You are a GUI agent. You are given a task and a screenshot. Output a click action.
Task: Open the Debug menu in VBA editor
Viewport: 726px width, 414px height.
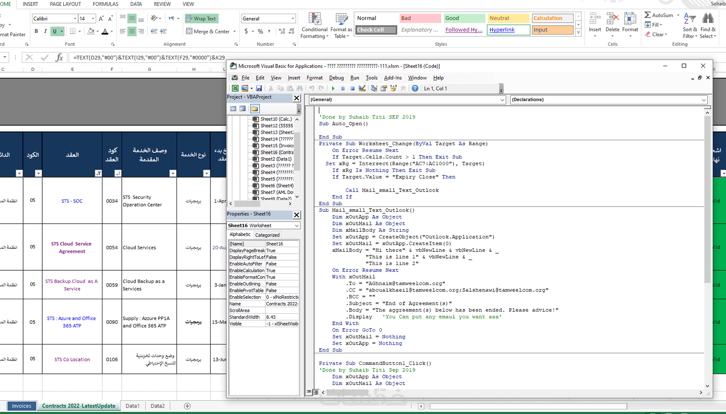[x=336, y=78]
